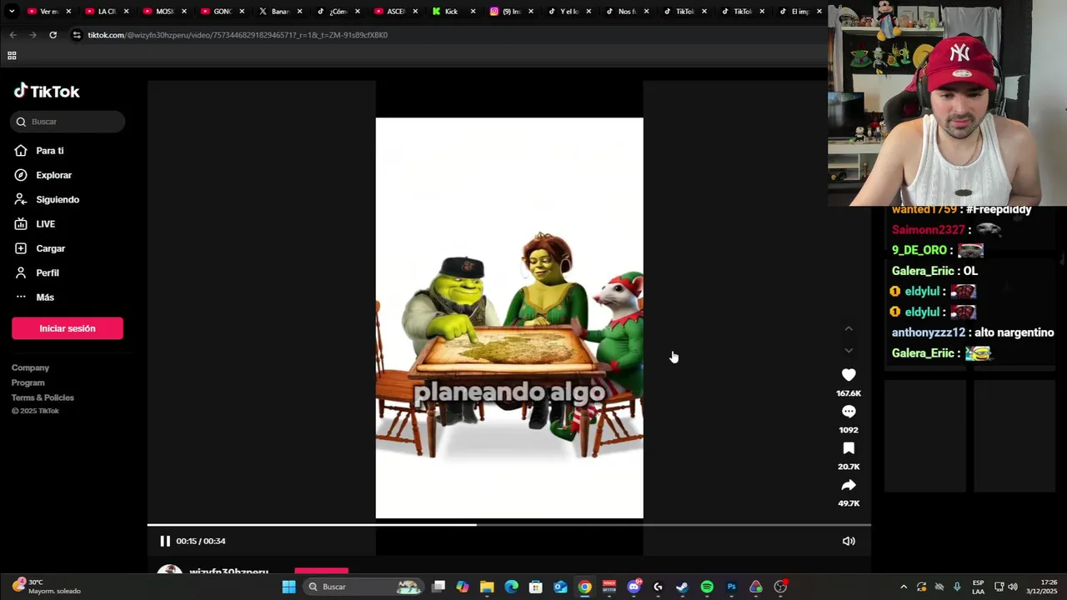Open Google Chrome taskbar icon

click(584, 587)
